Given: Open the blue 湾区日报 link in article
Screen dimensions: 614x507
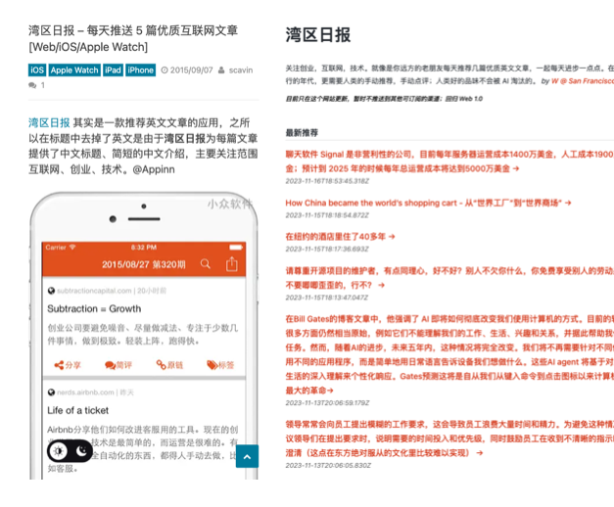Looking at the screenshot, I should coord(49,122).
